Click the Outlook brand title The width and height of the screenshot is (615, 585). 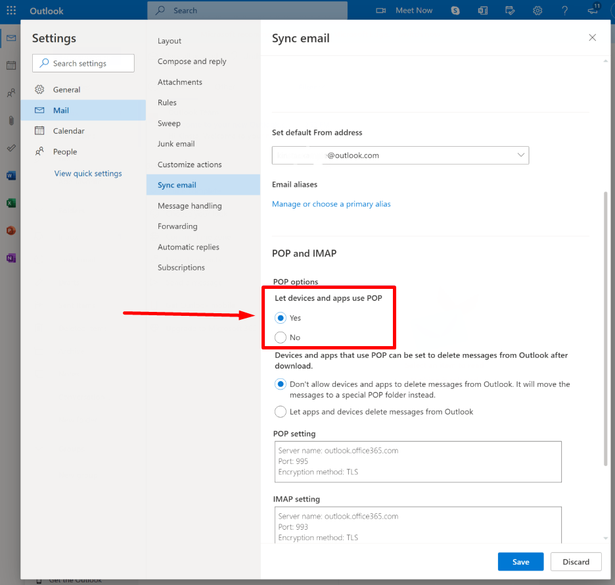(x=47, y=11)
